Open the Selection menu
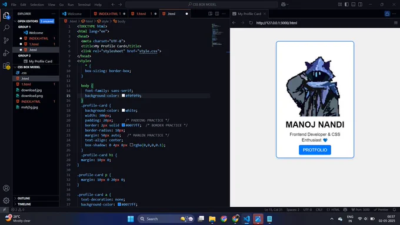400x225 pixels. [37, 5]
